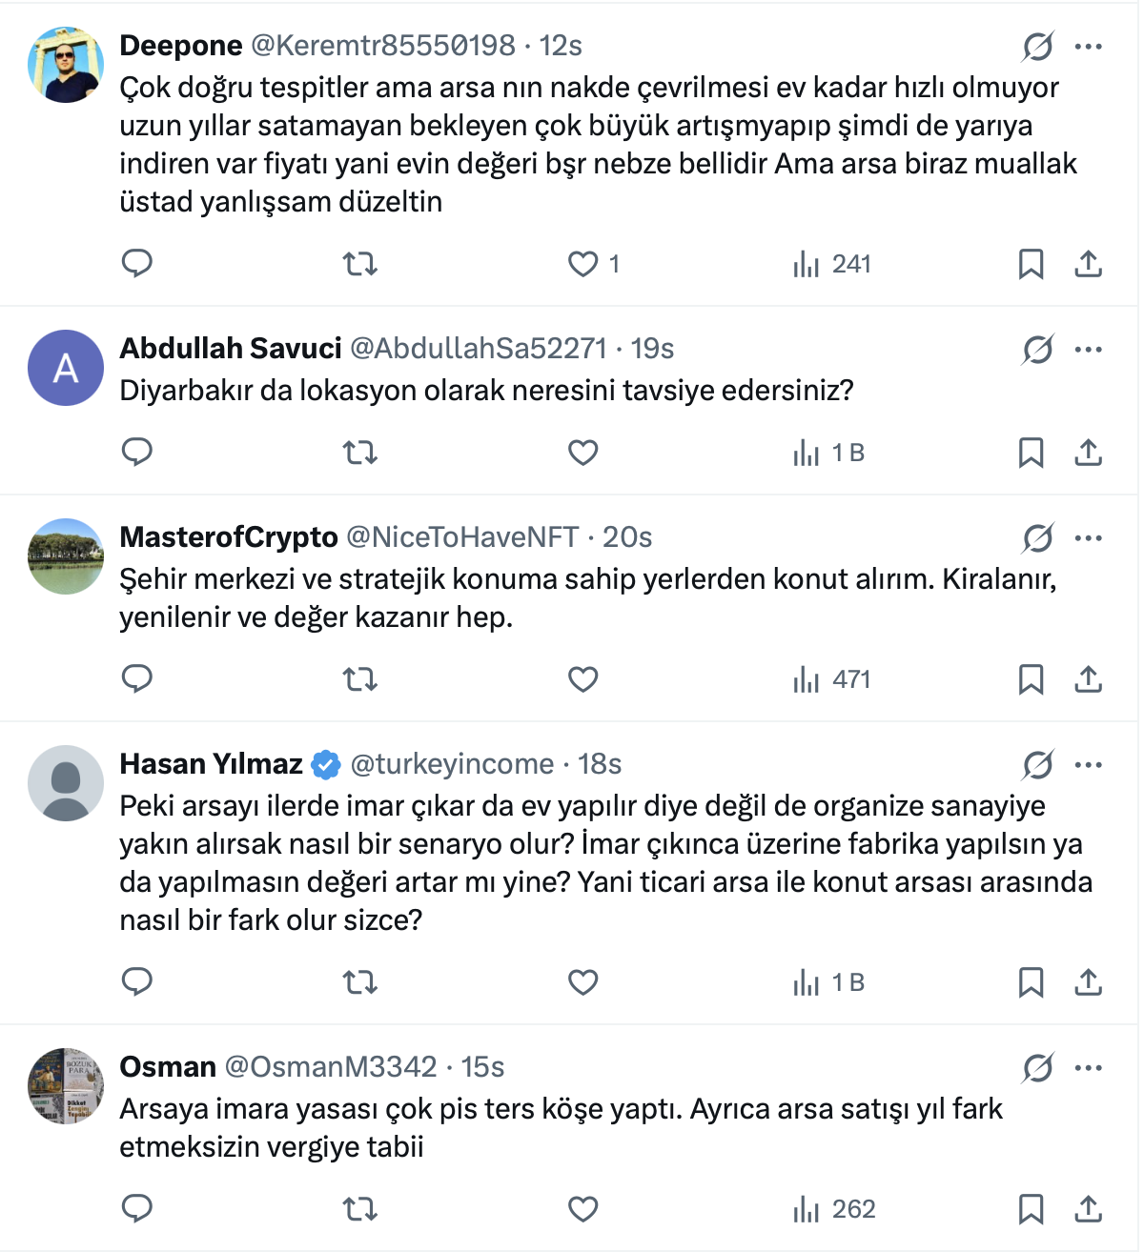1144x1252 pixels.
Task: Like Deepone's tweet about arsa
Action: pyautogui.click(x=582, y=264)
